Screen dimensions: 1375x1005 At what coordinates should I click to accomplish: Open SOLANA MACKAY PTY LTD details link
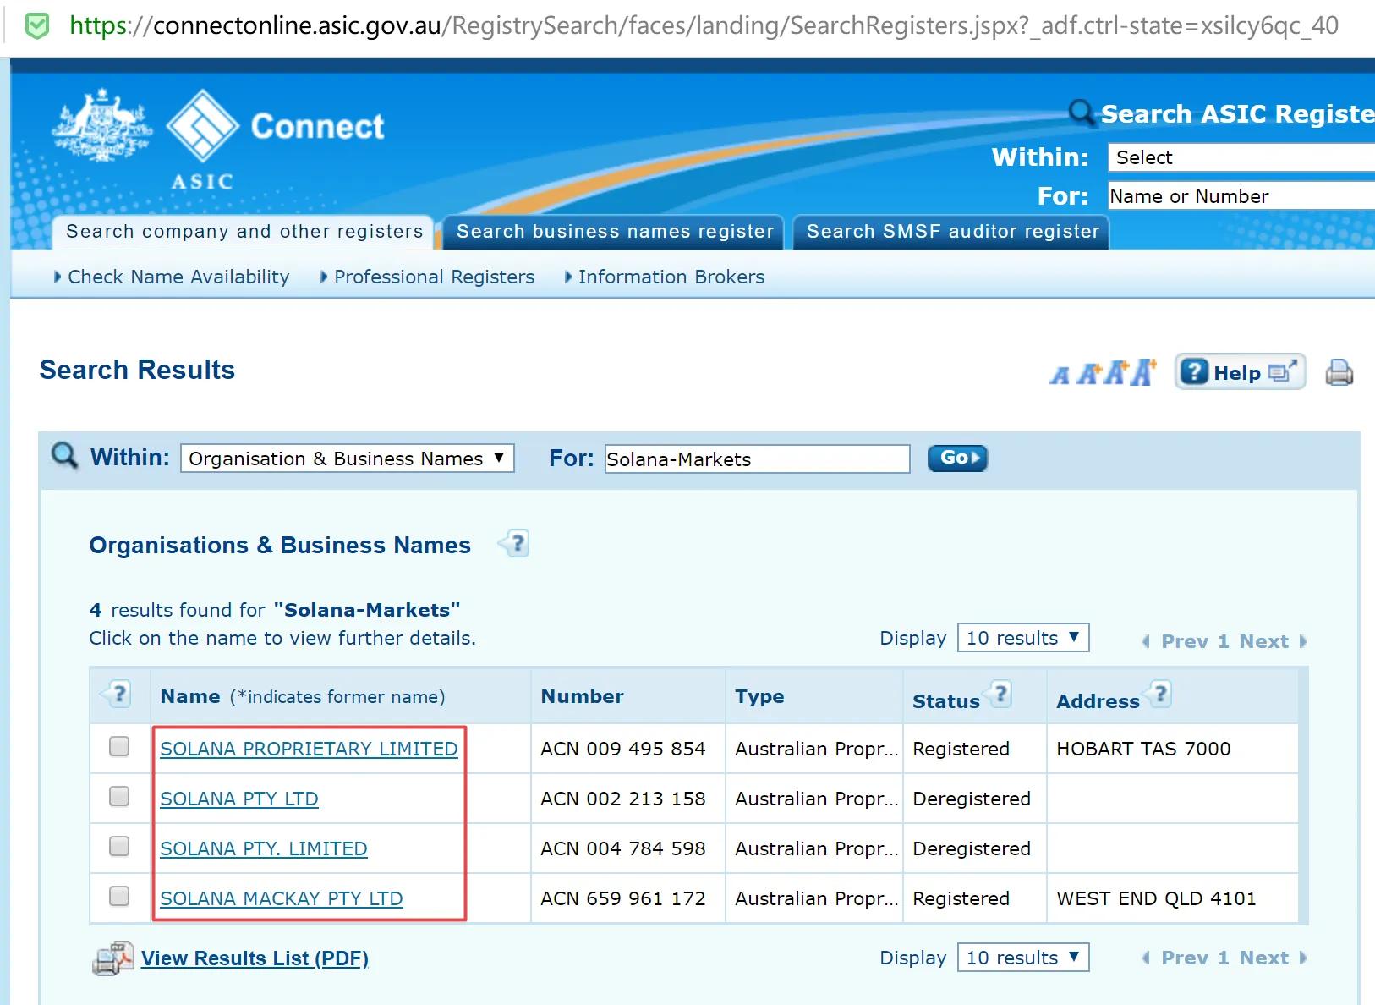pyautogui.click(x=282, y=898)
